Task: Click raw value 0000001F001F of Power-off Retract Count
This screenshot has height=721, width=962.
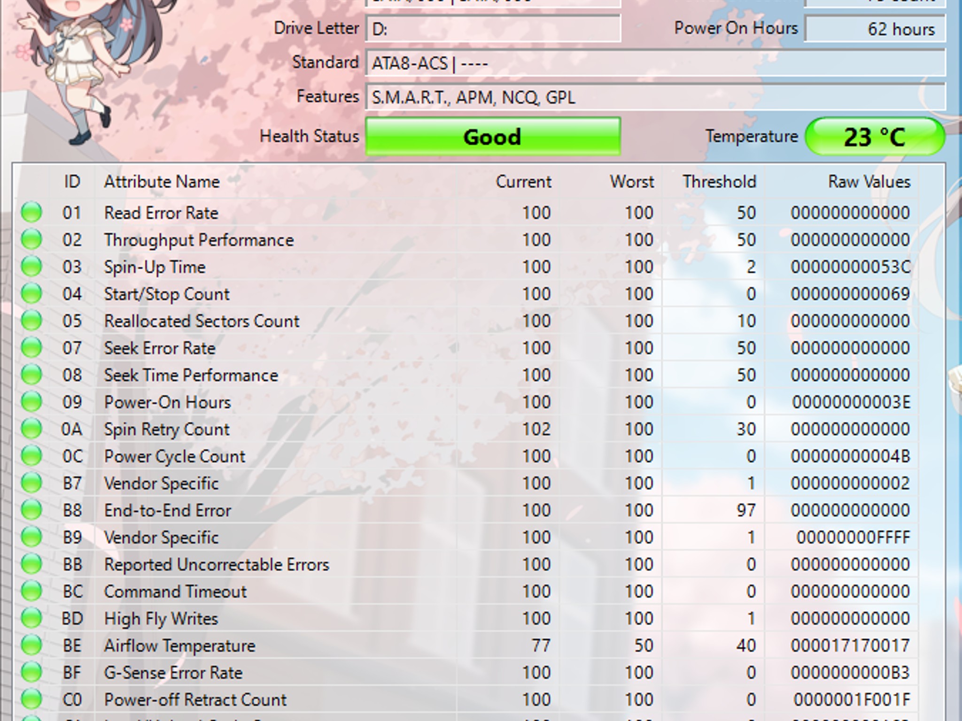Action: (x=852, y=700)
